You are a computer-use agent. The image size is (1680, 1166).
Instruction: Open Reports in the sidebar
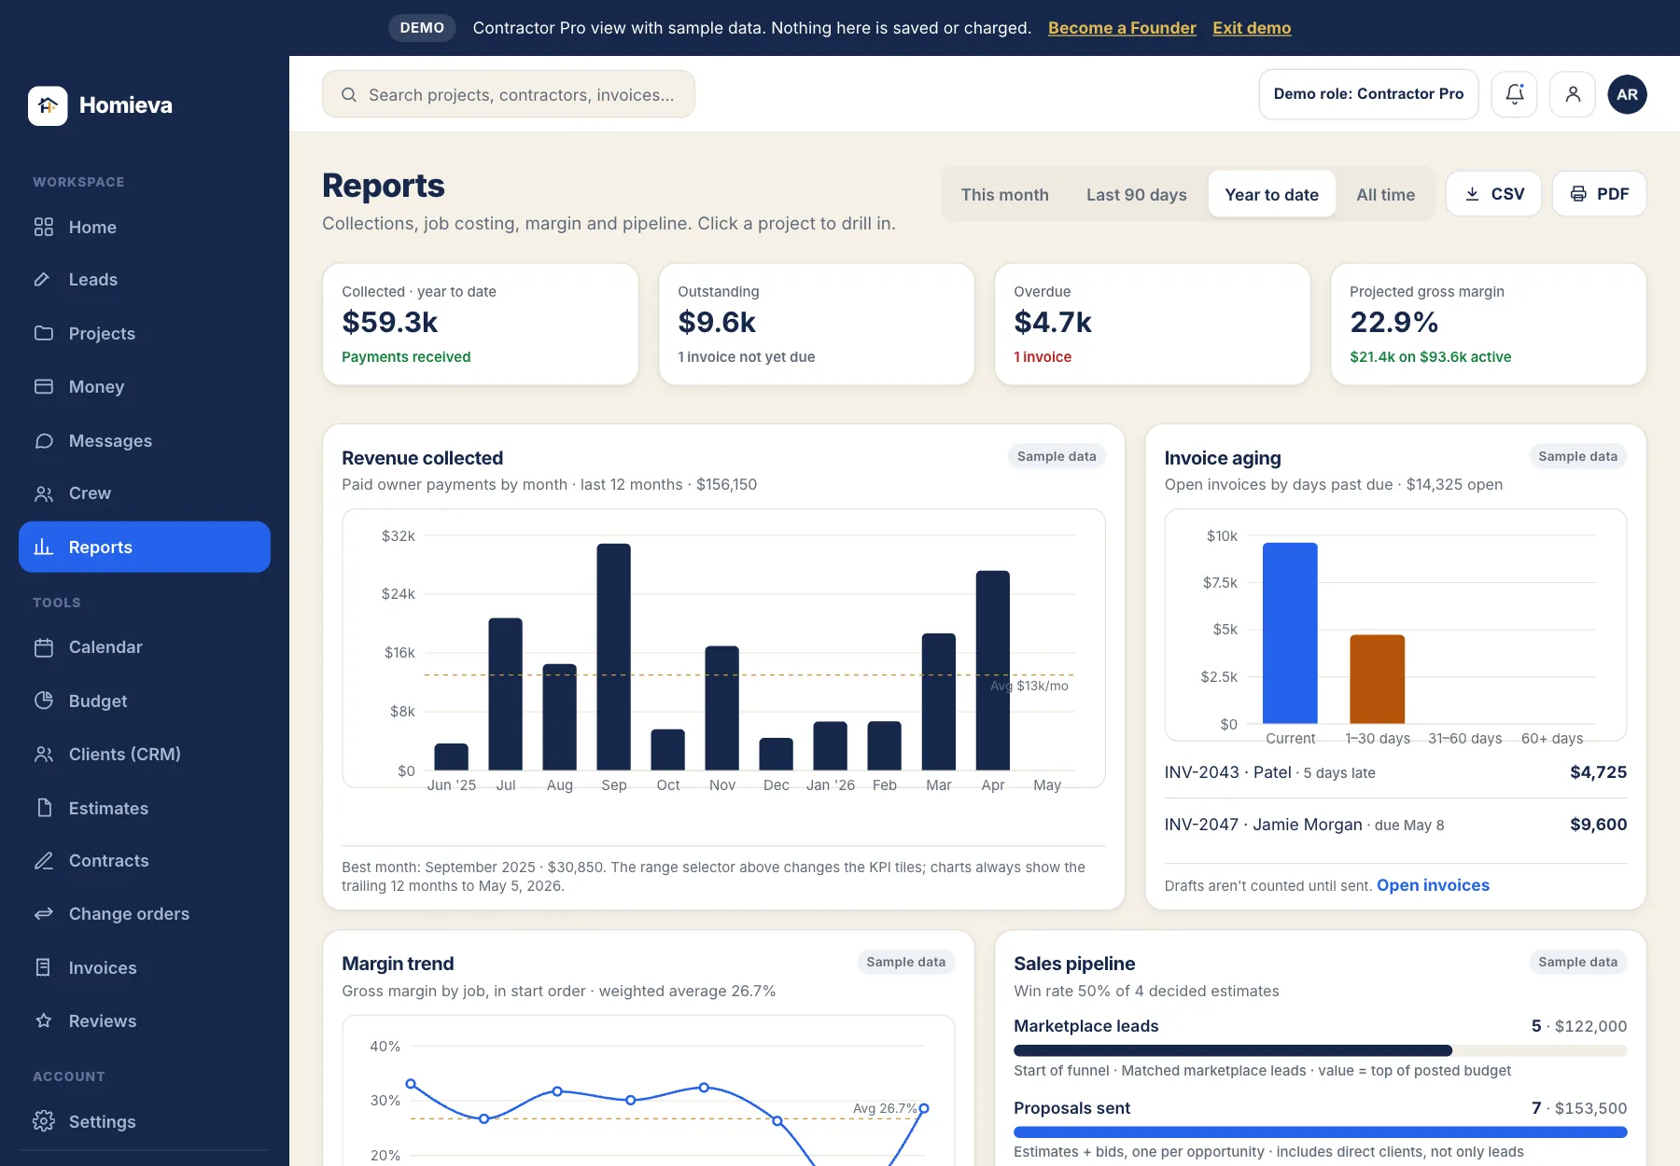[145, 547]
